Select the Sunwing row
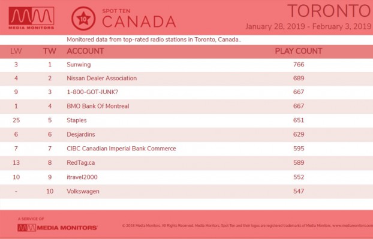The height and width of the screenshot is (239, 373). 186,65
